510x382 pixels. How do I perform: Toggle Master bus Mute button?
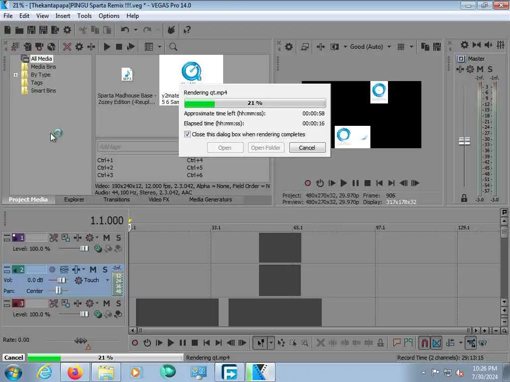pyautogui.click(x=480, y=69)
